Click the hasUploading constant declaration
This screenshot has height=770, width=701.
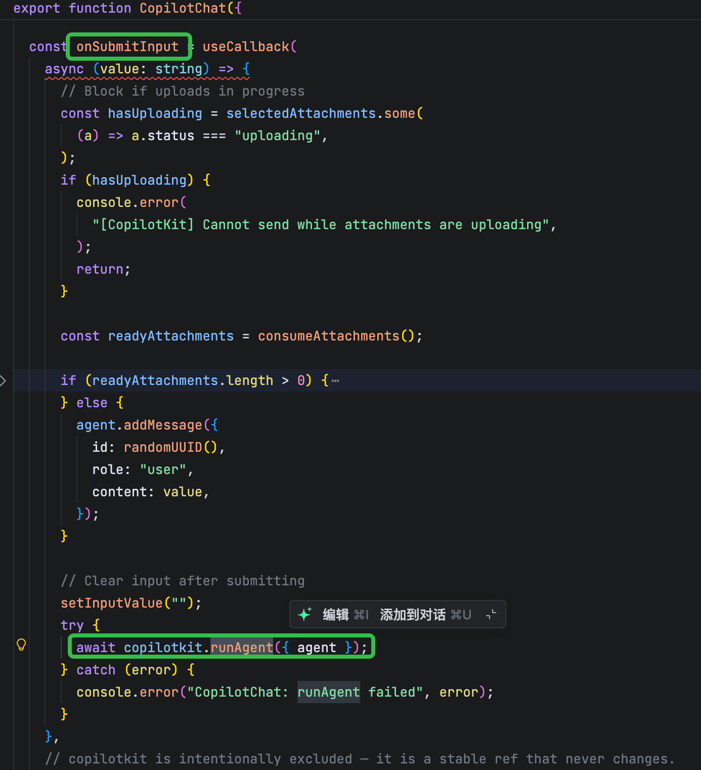pyautogui.click(x=155, y=113)
